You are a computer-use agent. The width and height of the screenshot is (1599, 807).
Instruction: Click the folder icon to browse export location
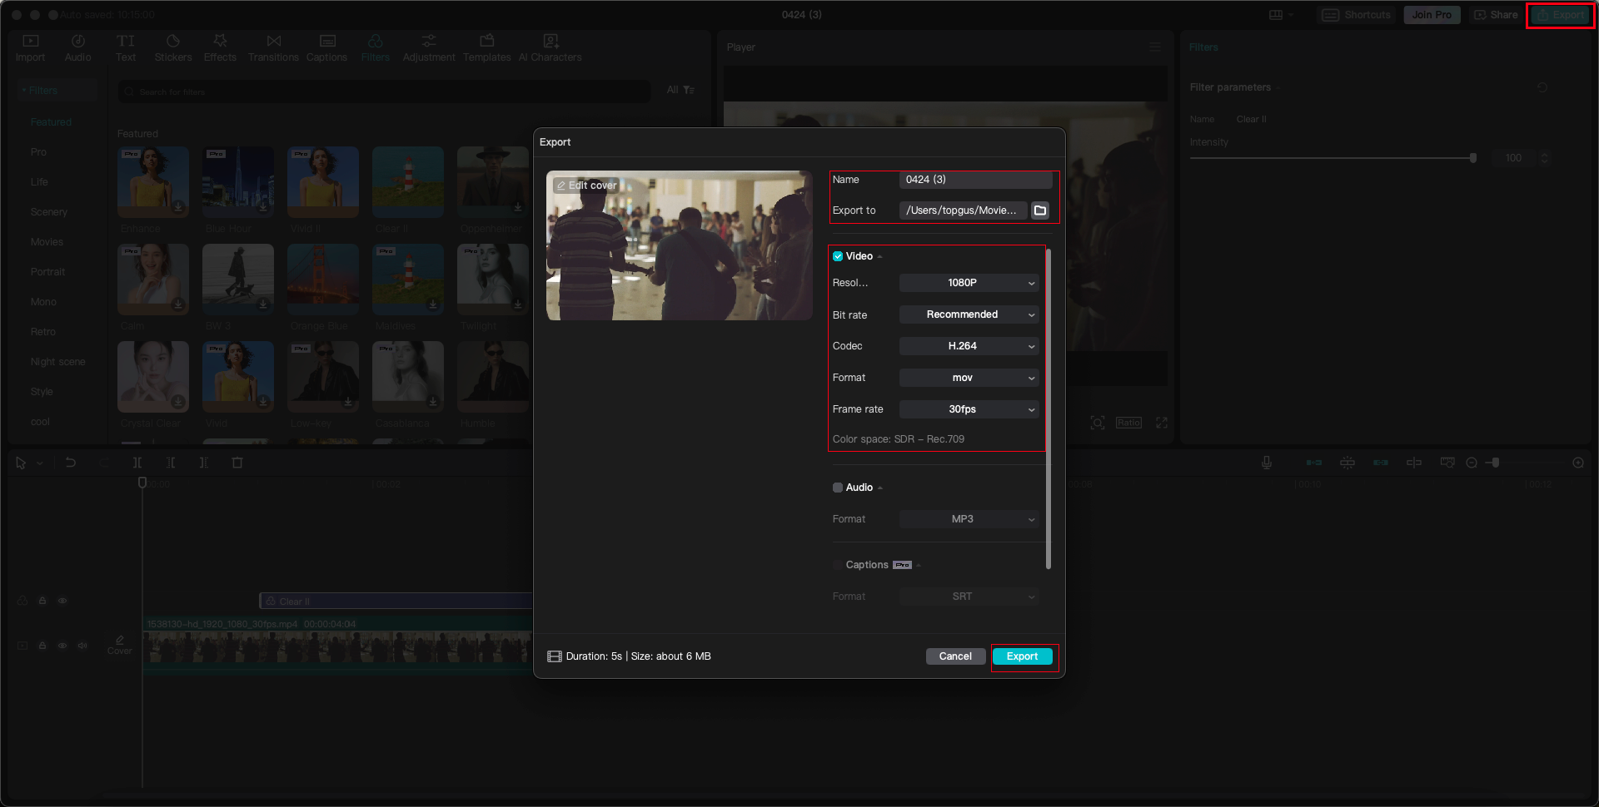[1040, 210]
